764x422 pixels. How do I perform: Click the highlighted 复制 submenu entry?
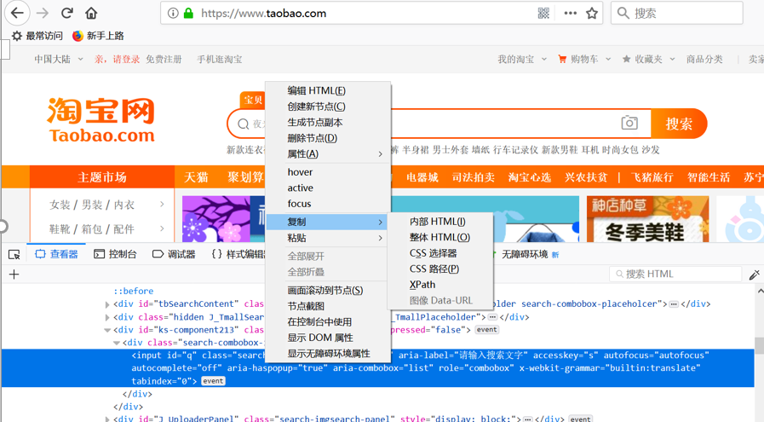(x=327, y=222)
